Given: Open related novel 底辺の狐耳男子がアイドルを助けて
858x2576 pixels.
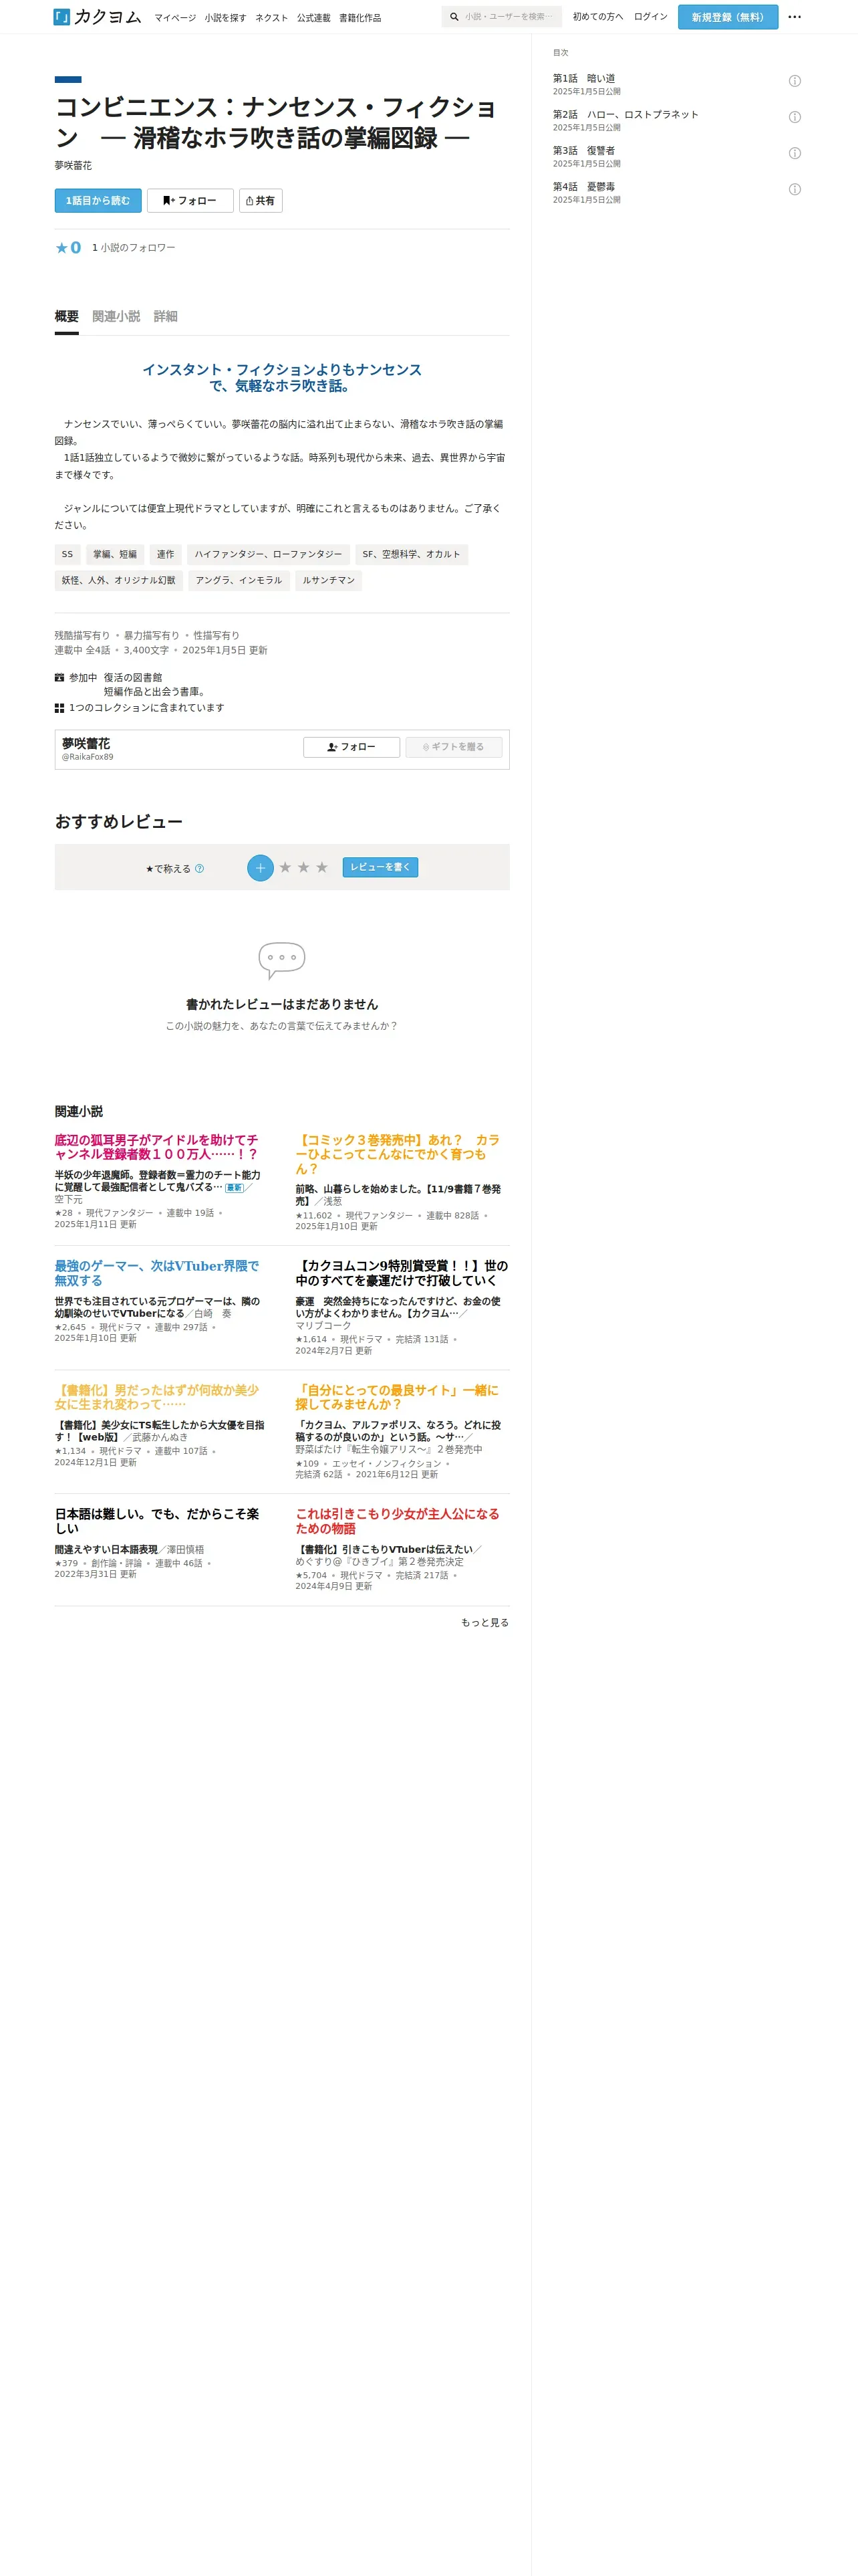Looking at the screenshot, I should click(x=157, y=1147).
